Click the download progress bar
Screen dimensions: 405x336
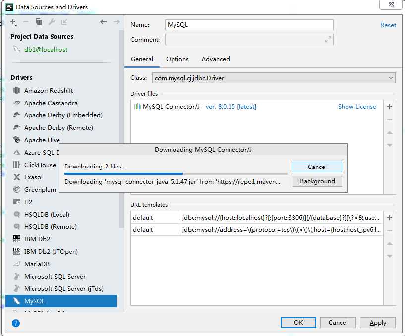(x=175, y=174)
